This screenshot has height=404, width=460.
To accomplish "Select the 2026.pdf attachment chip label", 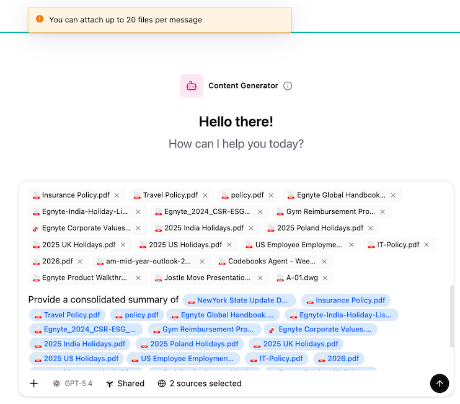I will tap(58, 261).
